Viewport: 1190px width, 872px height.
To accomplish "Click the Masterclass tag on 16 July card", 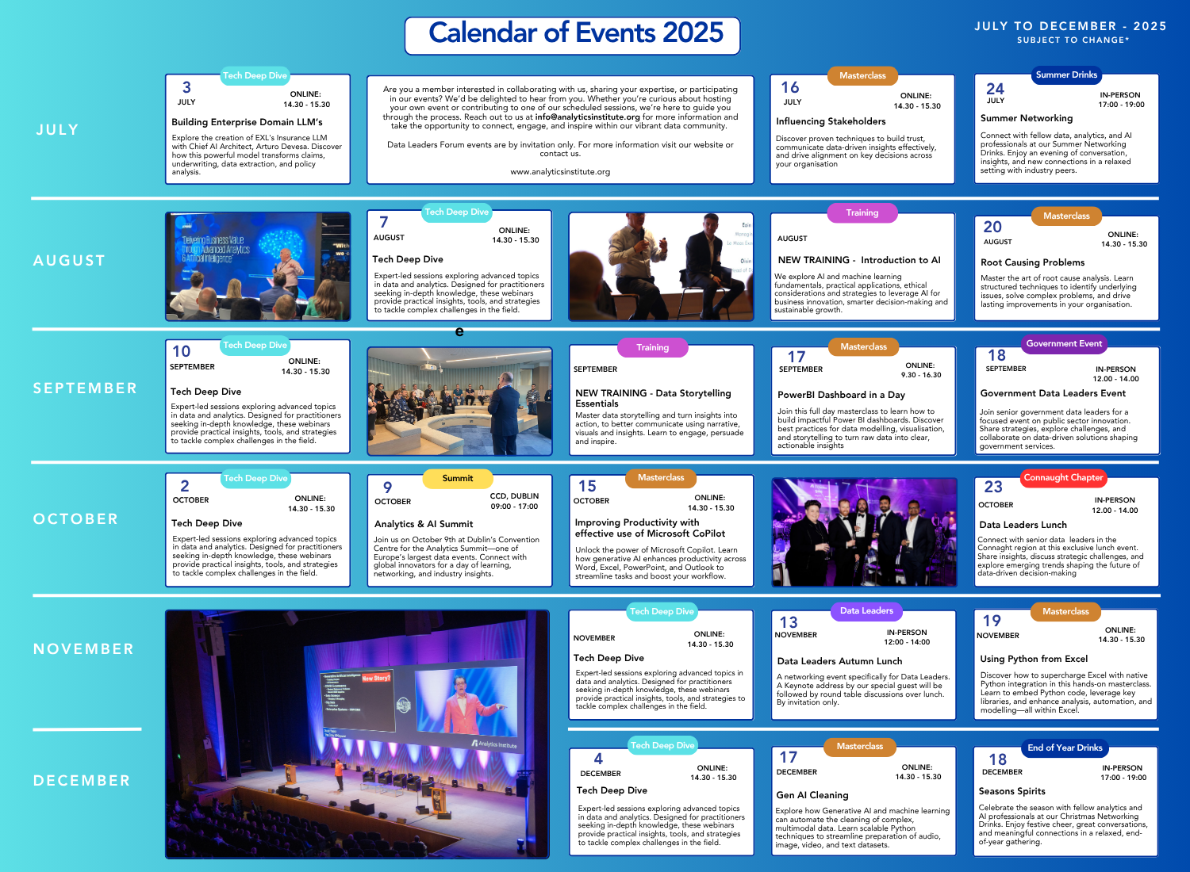I will click(862, 76).
